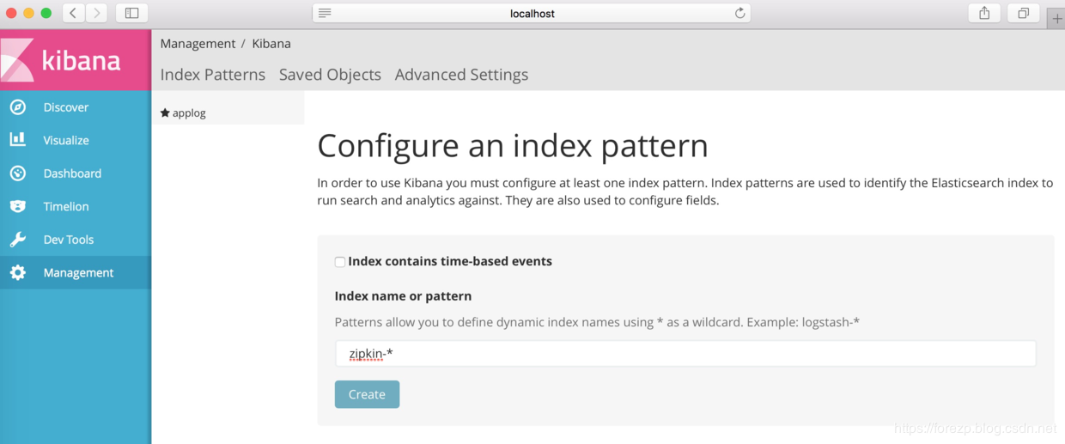
Task: Open Discover via compass icon
Action: point(17,107)
